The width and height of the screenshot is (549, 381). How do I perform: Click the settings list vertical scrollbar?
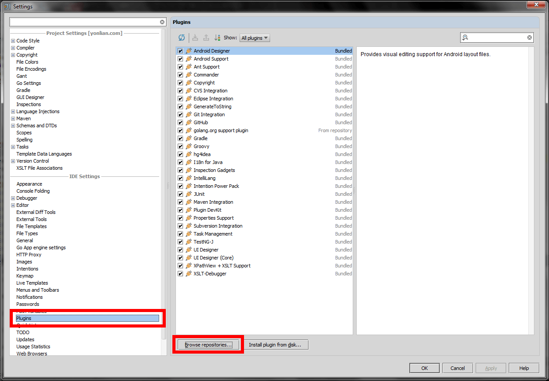click(164, 186)
